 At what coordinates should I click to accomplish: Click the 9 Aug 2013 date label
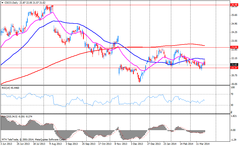pyautogui.click(x=56, y=144)
